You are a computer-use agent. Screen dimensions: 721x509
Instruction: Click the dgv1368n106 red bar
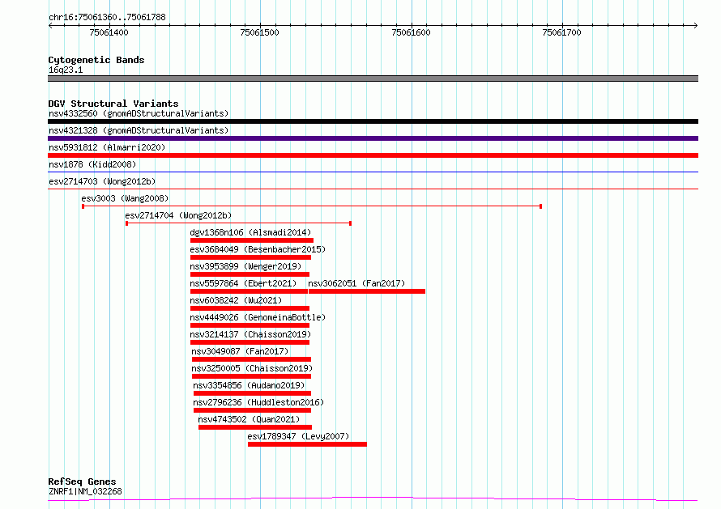(x=251, y=240)
